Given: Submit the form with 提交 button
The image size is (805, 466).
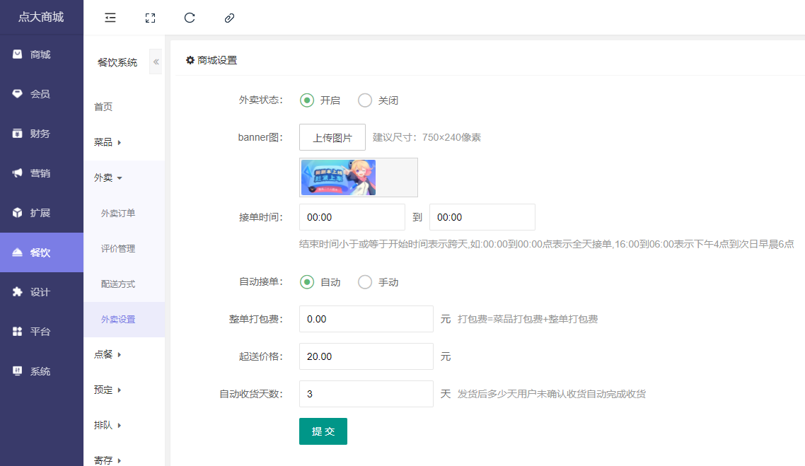Looking at the screenshot, I should [x=323, y=431].
